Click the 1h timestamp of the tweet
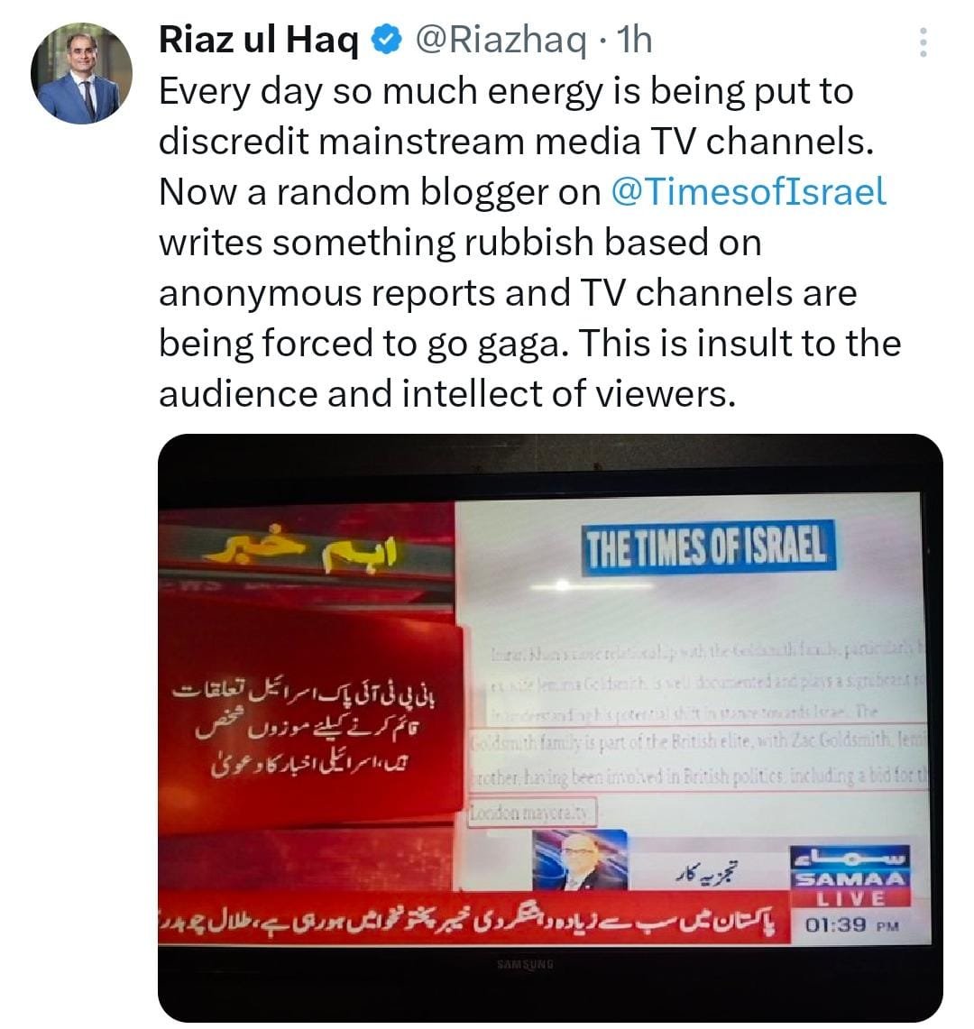Screen dimensions: 974x1029 [635, 40]
